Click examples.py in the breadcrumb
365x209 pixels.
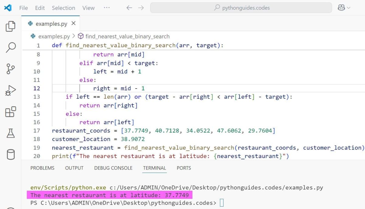point(54,36)
